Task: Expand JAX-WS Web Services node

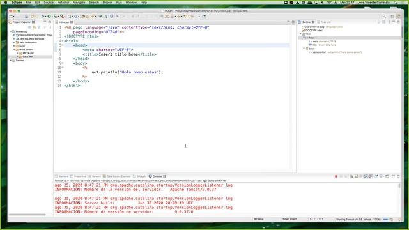Action: click(x=14, y=38)
